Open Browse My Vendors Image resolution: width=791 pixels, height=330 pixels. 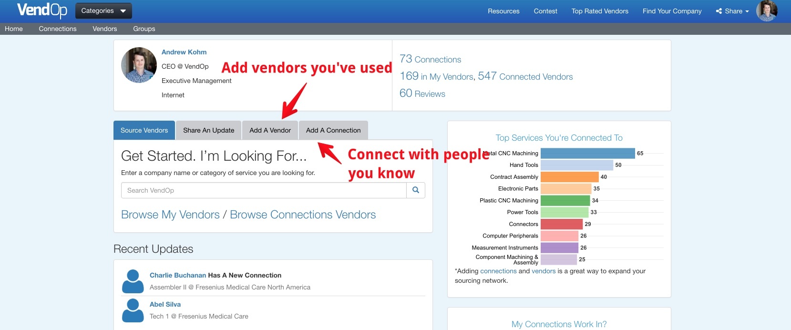(x=170, y=215)
